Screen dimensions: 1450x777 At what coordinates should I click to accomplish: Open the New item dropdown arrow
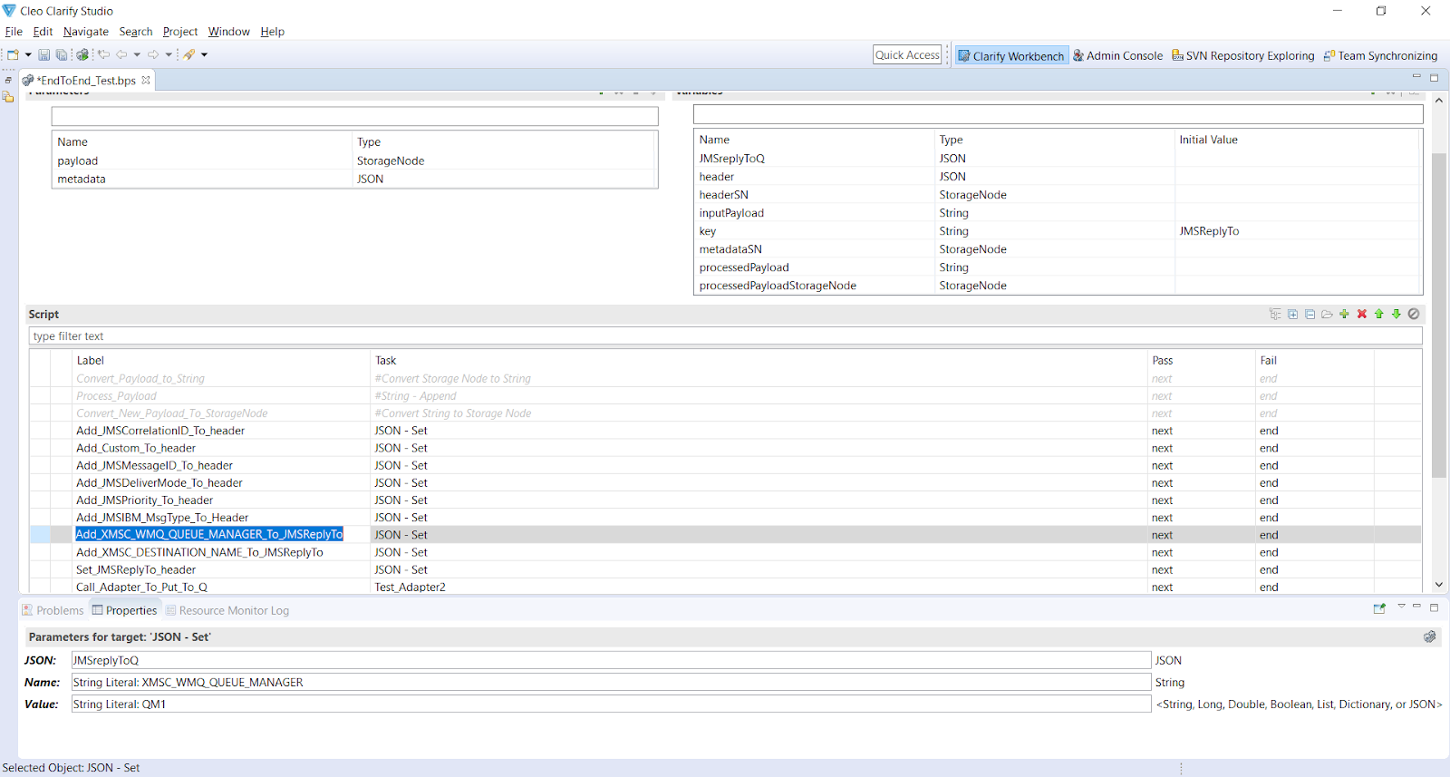(x=28, y=54)
